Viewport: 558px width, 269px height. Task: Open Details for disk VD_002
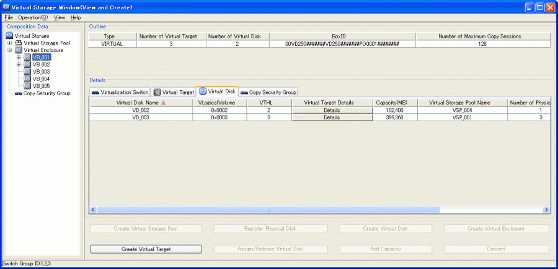pyautogui.click(x=332, y=110)
